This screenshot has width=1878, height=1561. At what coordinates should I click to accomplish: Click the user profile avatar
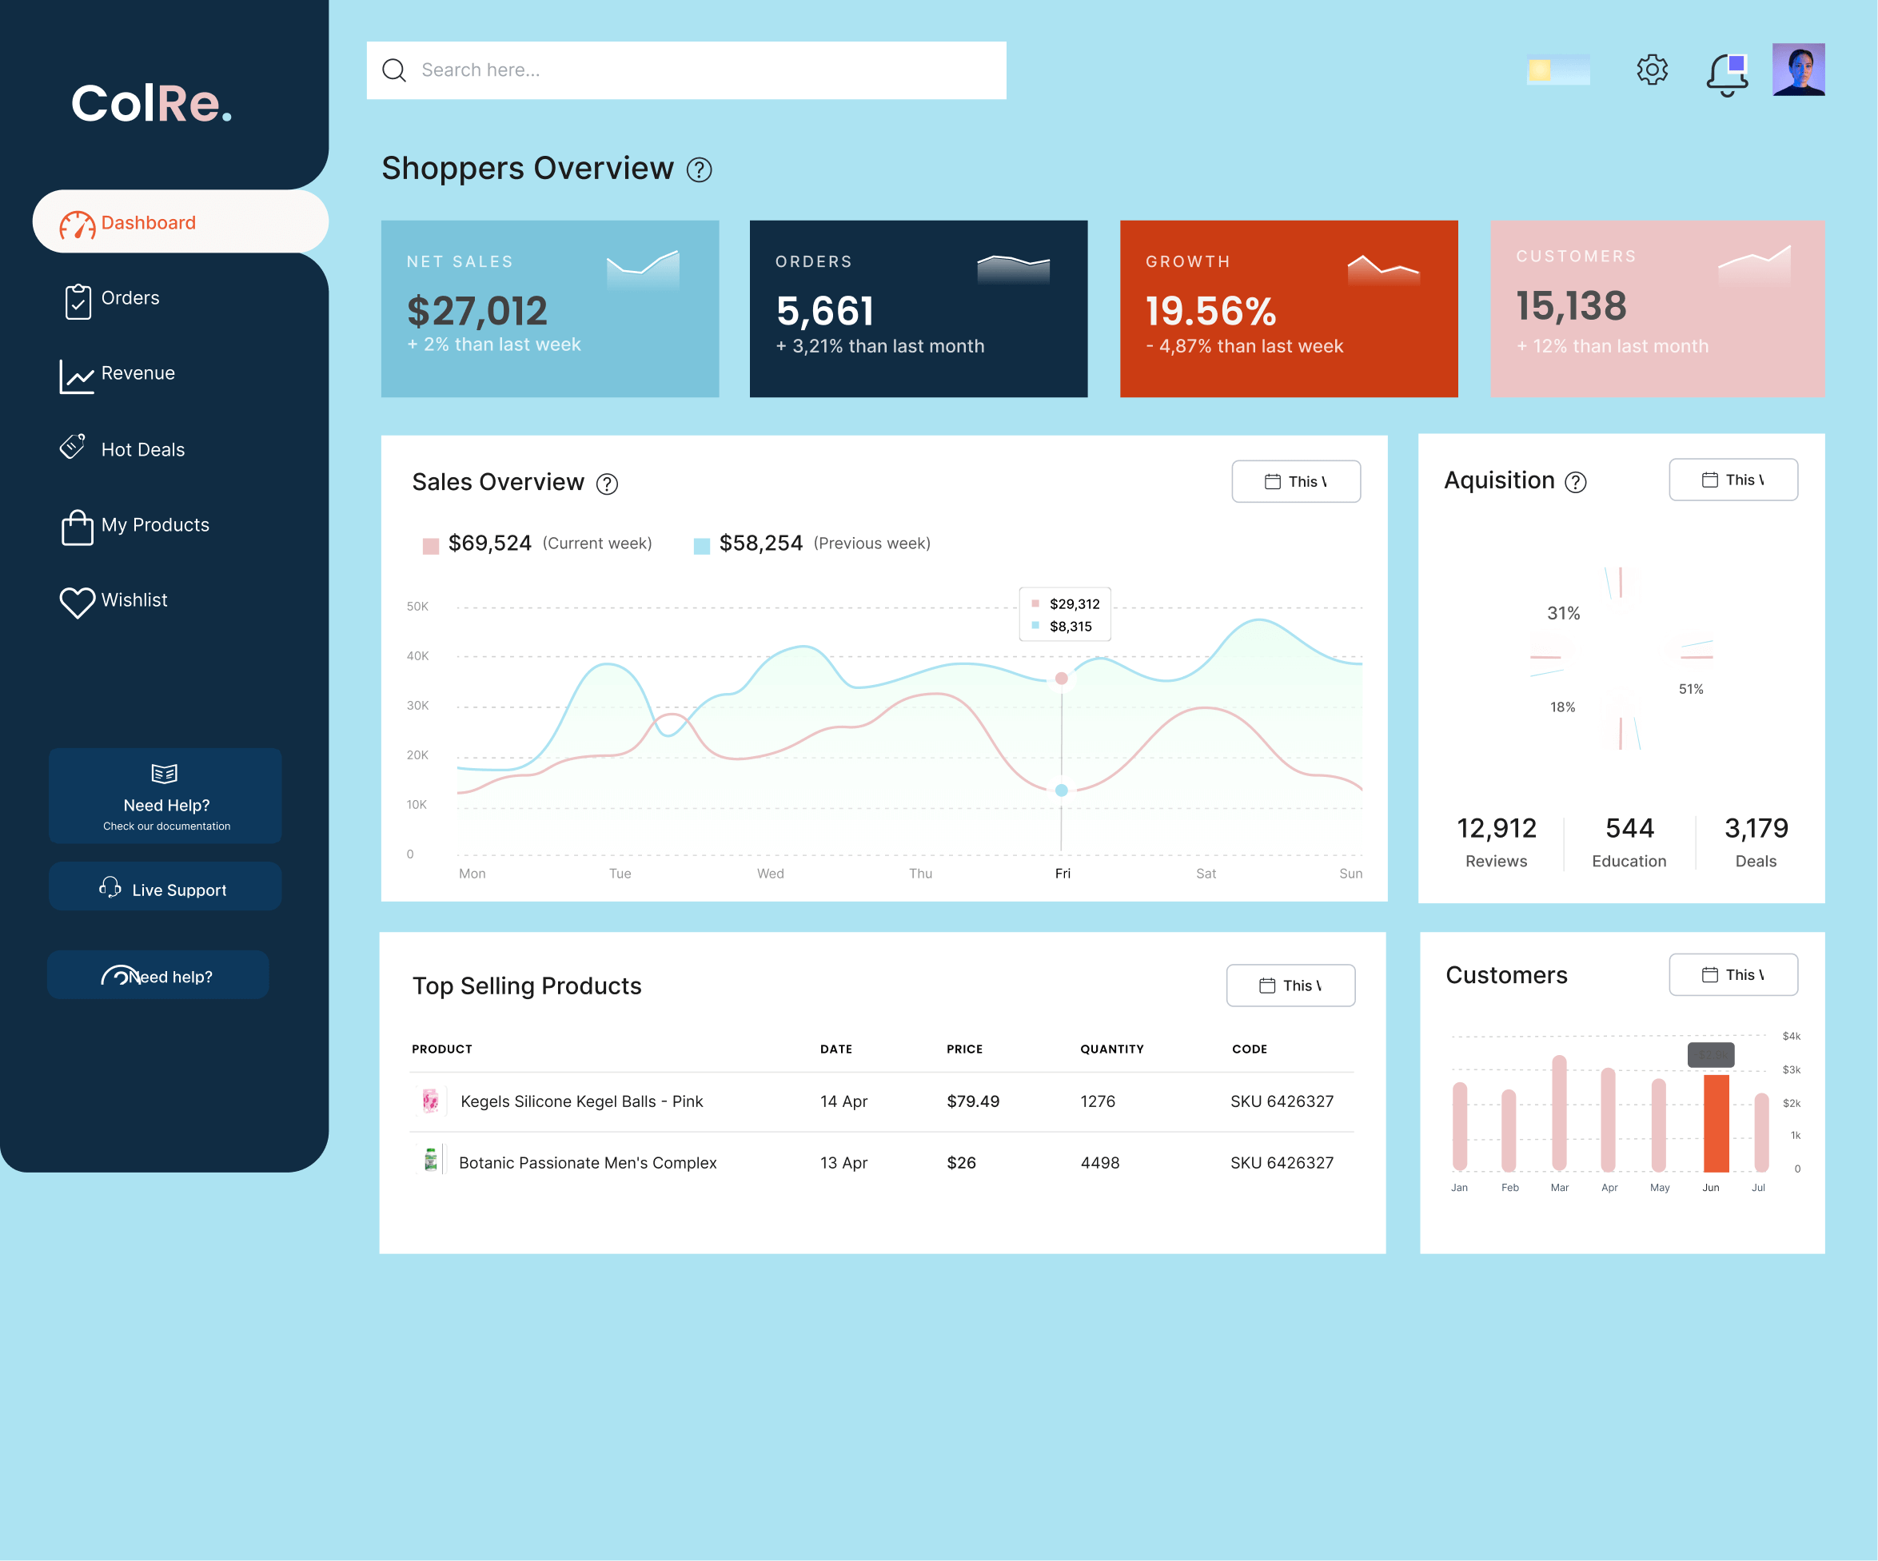1797,70
